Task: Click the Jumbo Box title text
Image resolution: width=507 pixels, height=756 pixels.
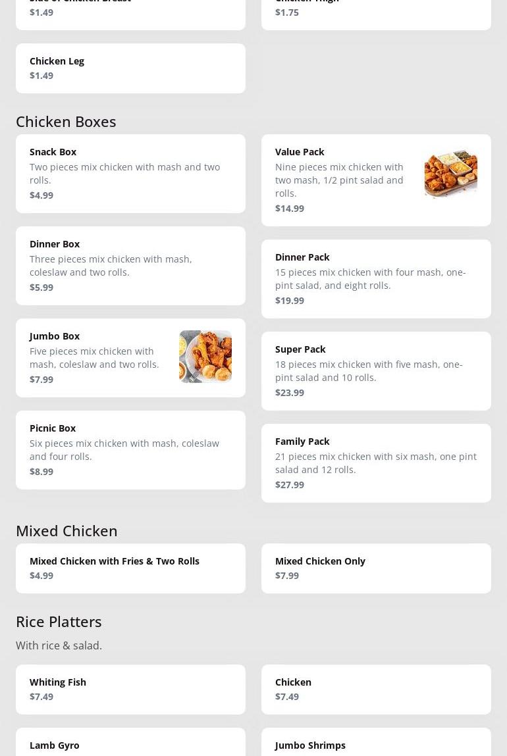Action: [x=55, y=336]
